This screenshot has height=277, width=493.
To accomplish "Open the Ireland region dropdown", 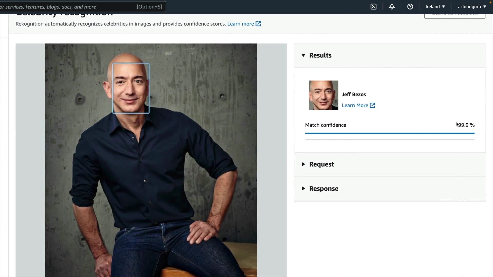I will click(435, 7).
